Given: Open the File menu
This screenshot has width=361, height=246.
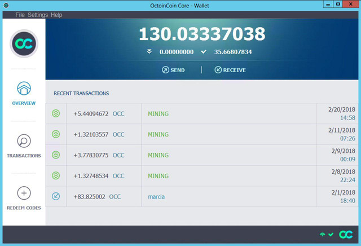Looking at the screenshot, I should click(x=20, y=15).
